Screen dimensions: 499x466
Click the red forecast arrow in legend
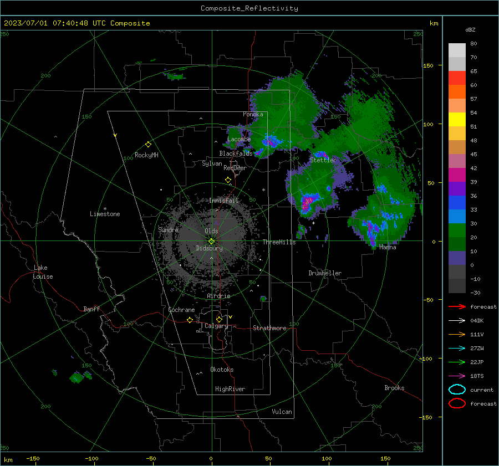click(457, 306)
